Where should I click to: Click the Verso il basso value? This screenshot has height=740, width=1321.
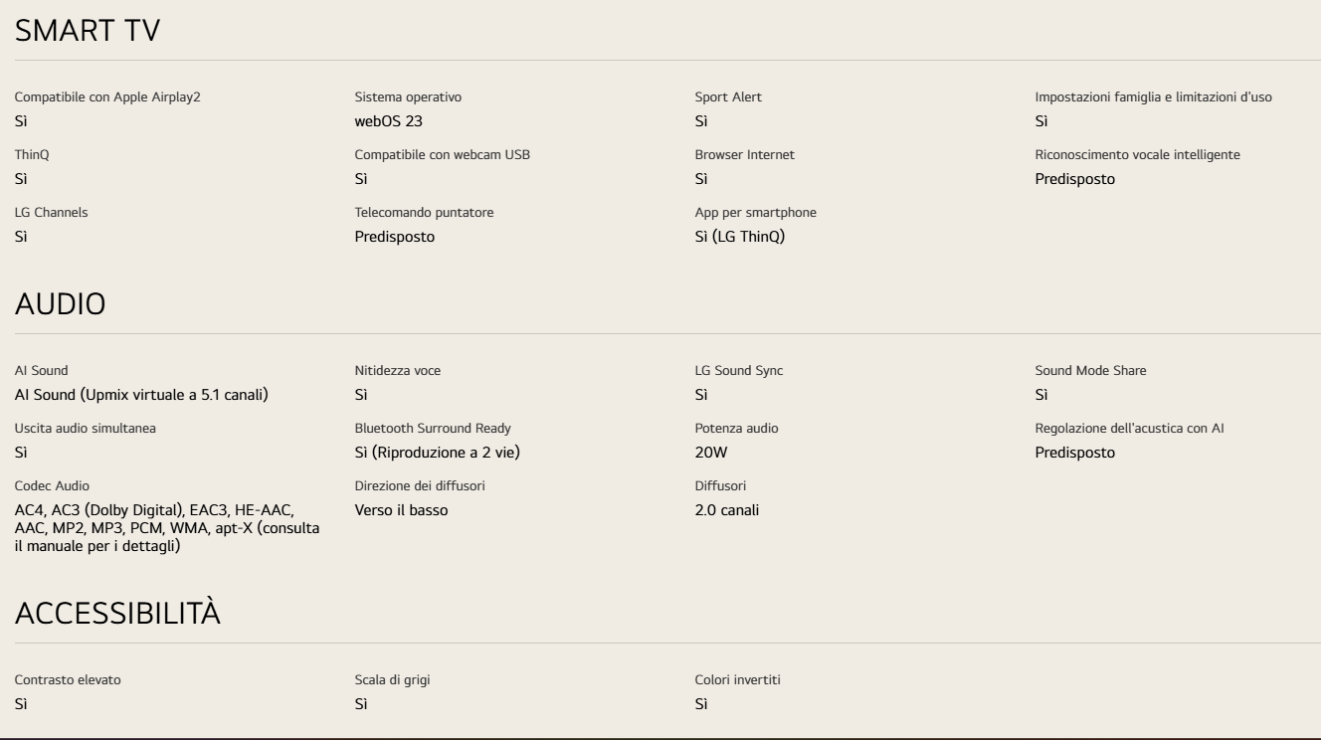click(401, 510)
